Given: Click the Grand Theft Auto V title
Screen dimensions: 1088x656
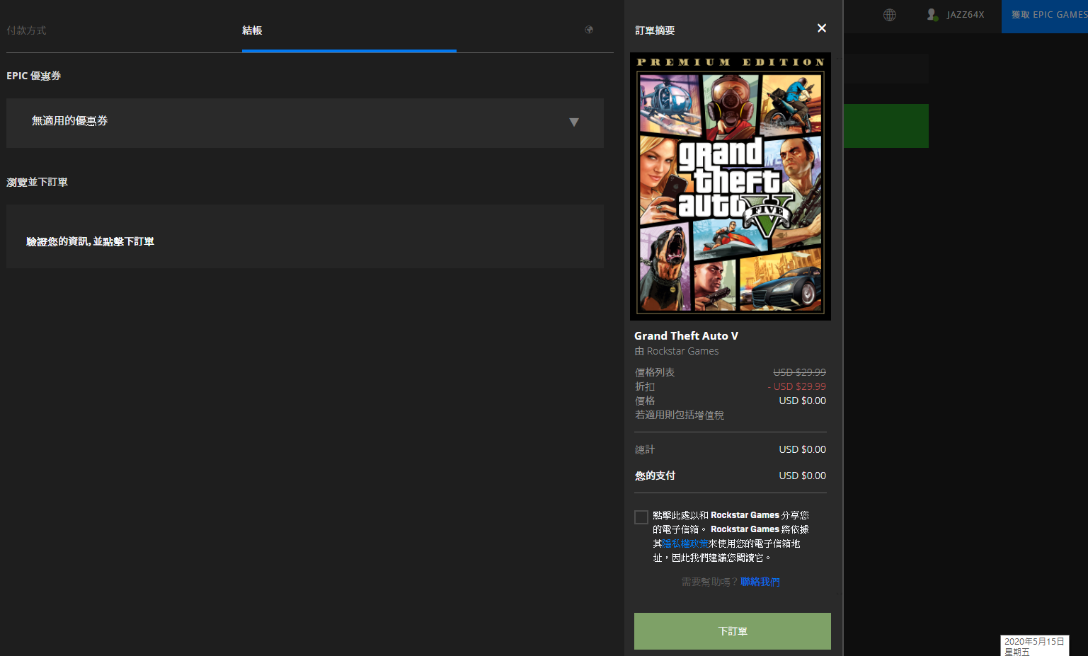Looking at the screenshot, I should [x=686, y=336].
